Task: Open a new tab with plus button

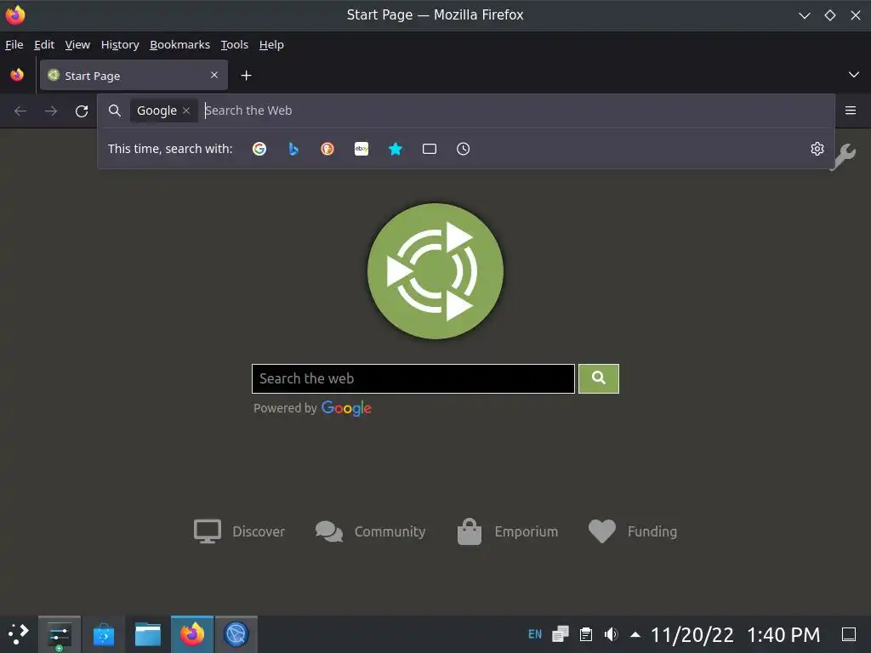Action: click(246, 76)
